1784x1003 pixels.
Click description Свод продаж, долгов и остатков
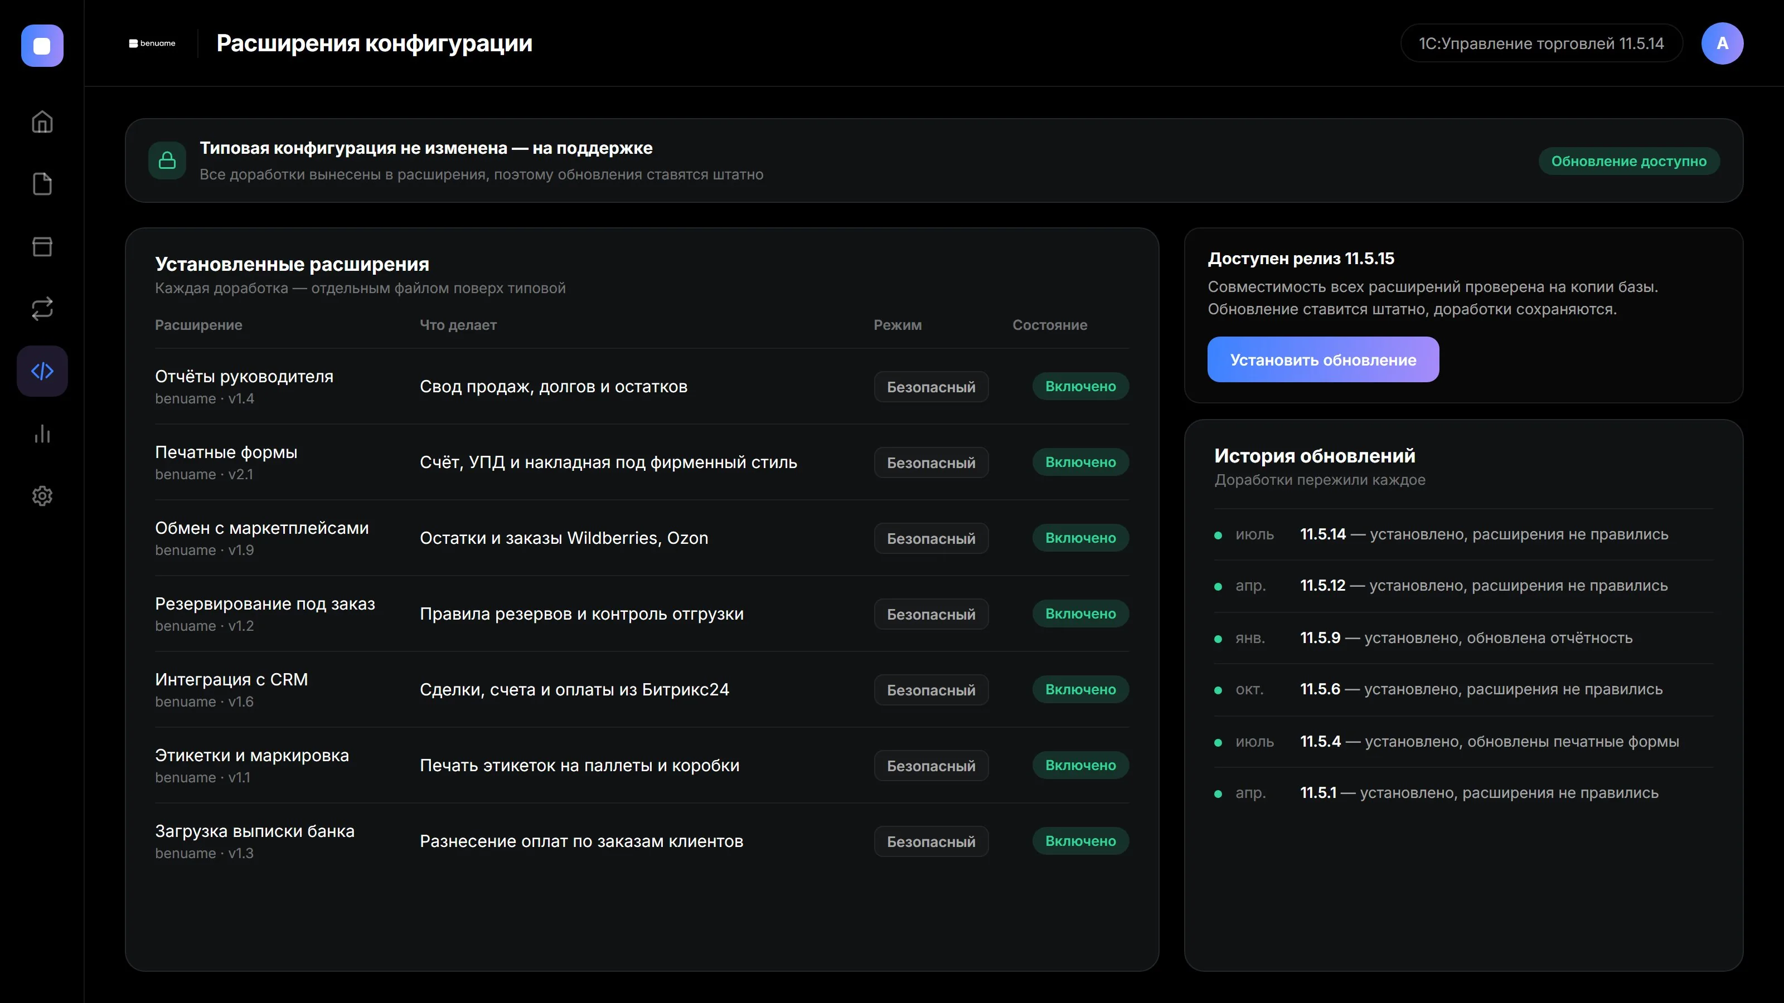554,386
